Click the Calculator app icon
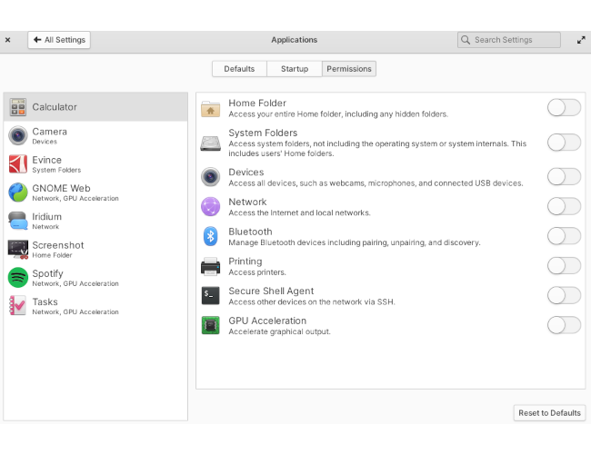The image size is (591, 454). pyautogui.click(x=17, y=107)
